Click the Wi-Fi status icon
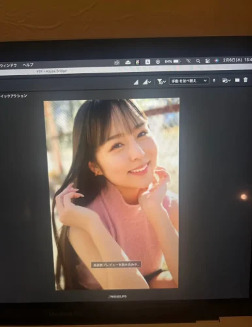The image size is (252, 327). pyautogui.click(x=188, y=61)
